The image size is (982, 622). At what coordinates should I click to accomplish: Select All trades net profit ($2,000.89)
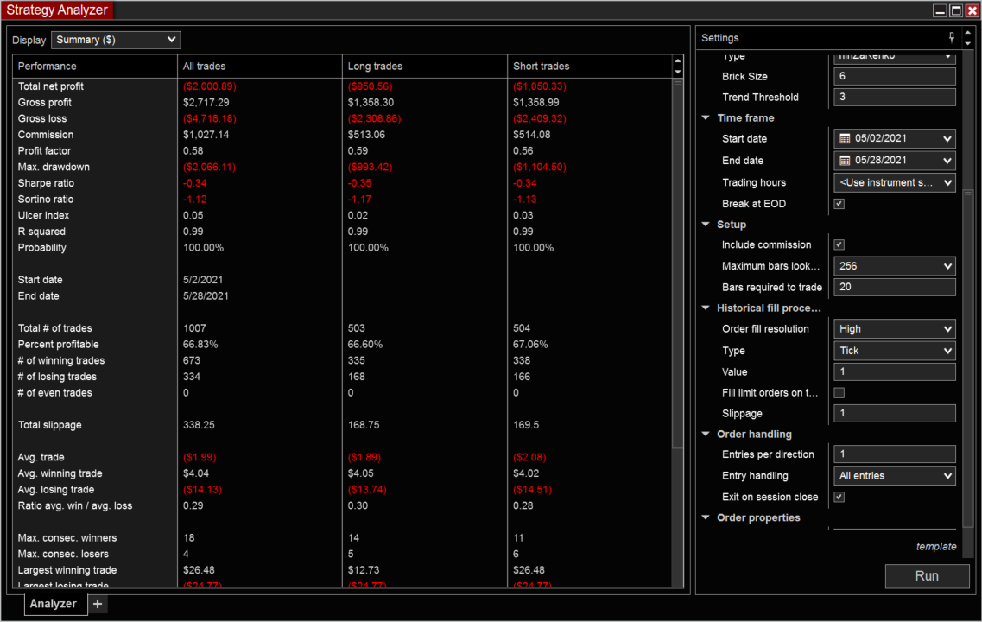[210, 86]
